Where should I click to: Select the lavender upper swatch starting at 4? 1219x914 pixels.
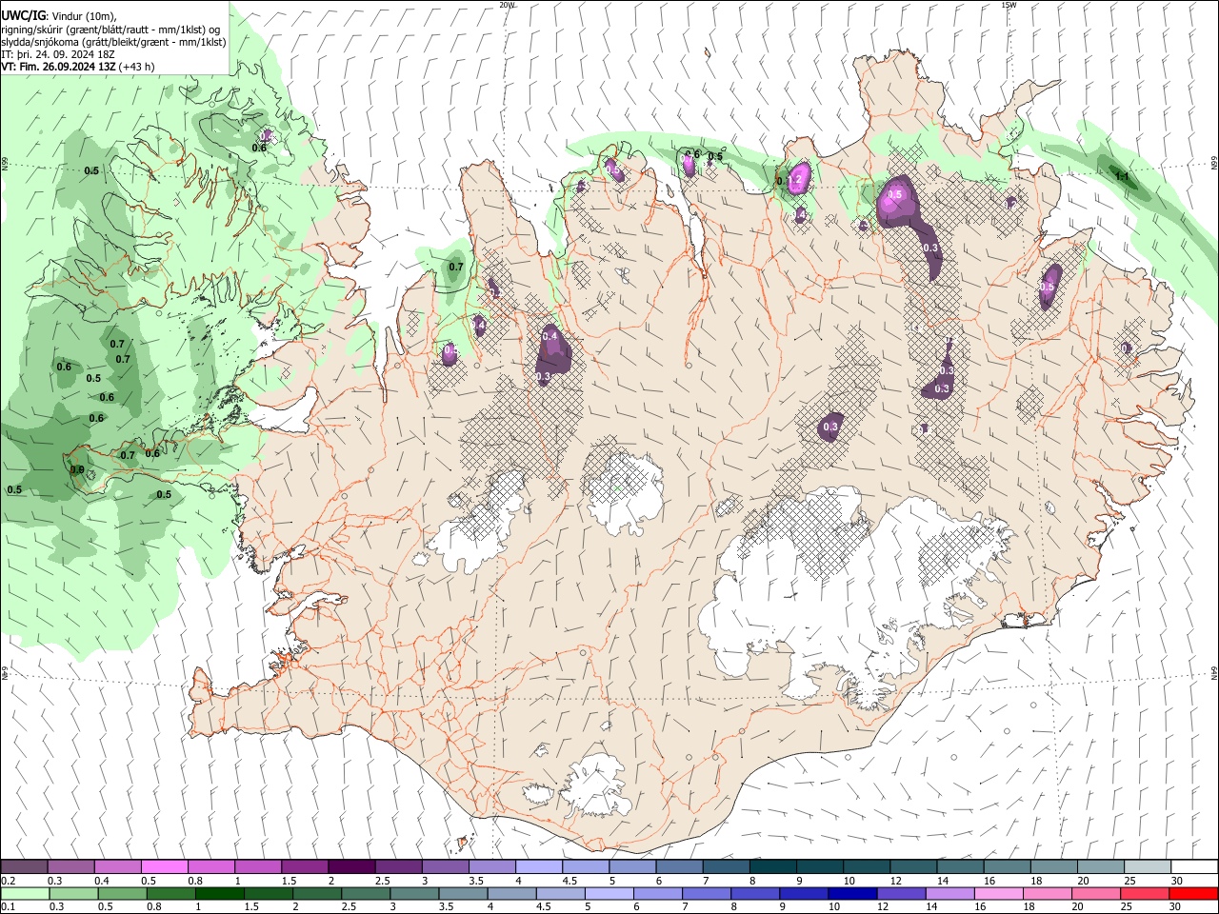tap(538, 866)
